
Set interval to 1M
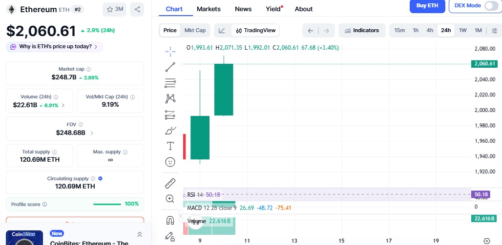[x=478, y=30]
